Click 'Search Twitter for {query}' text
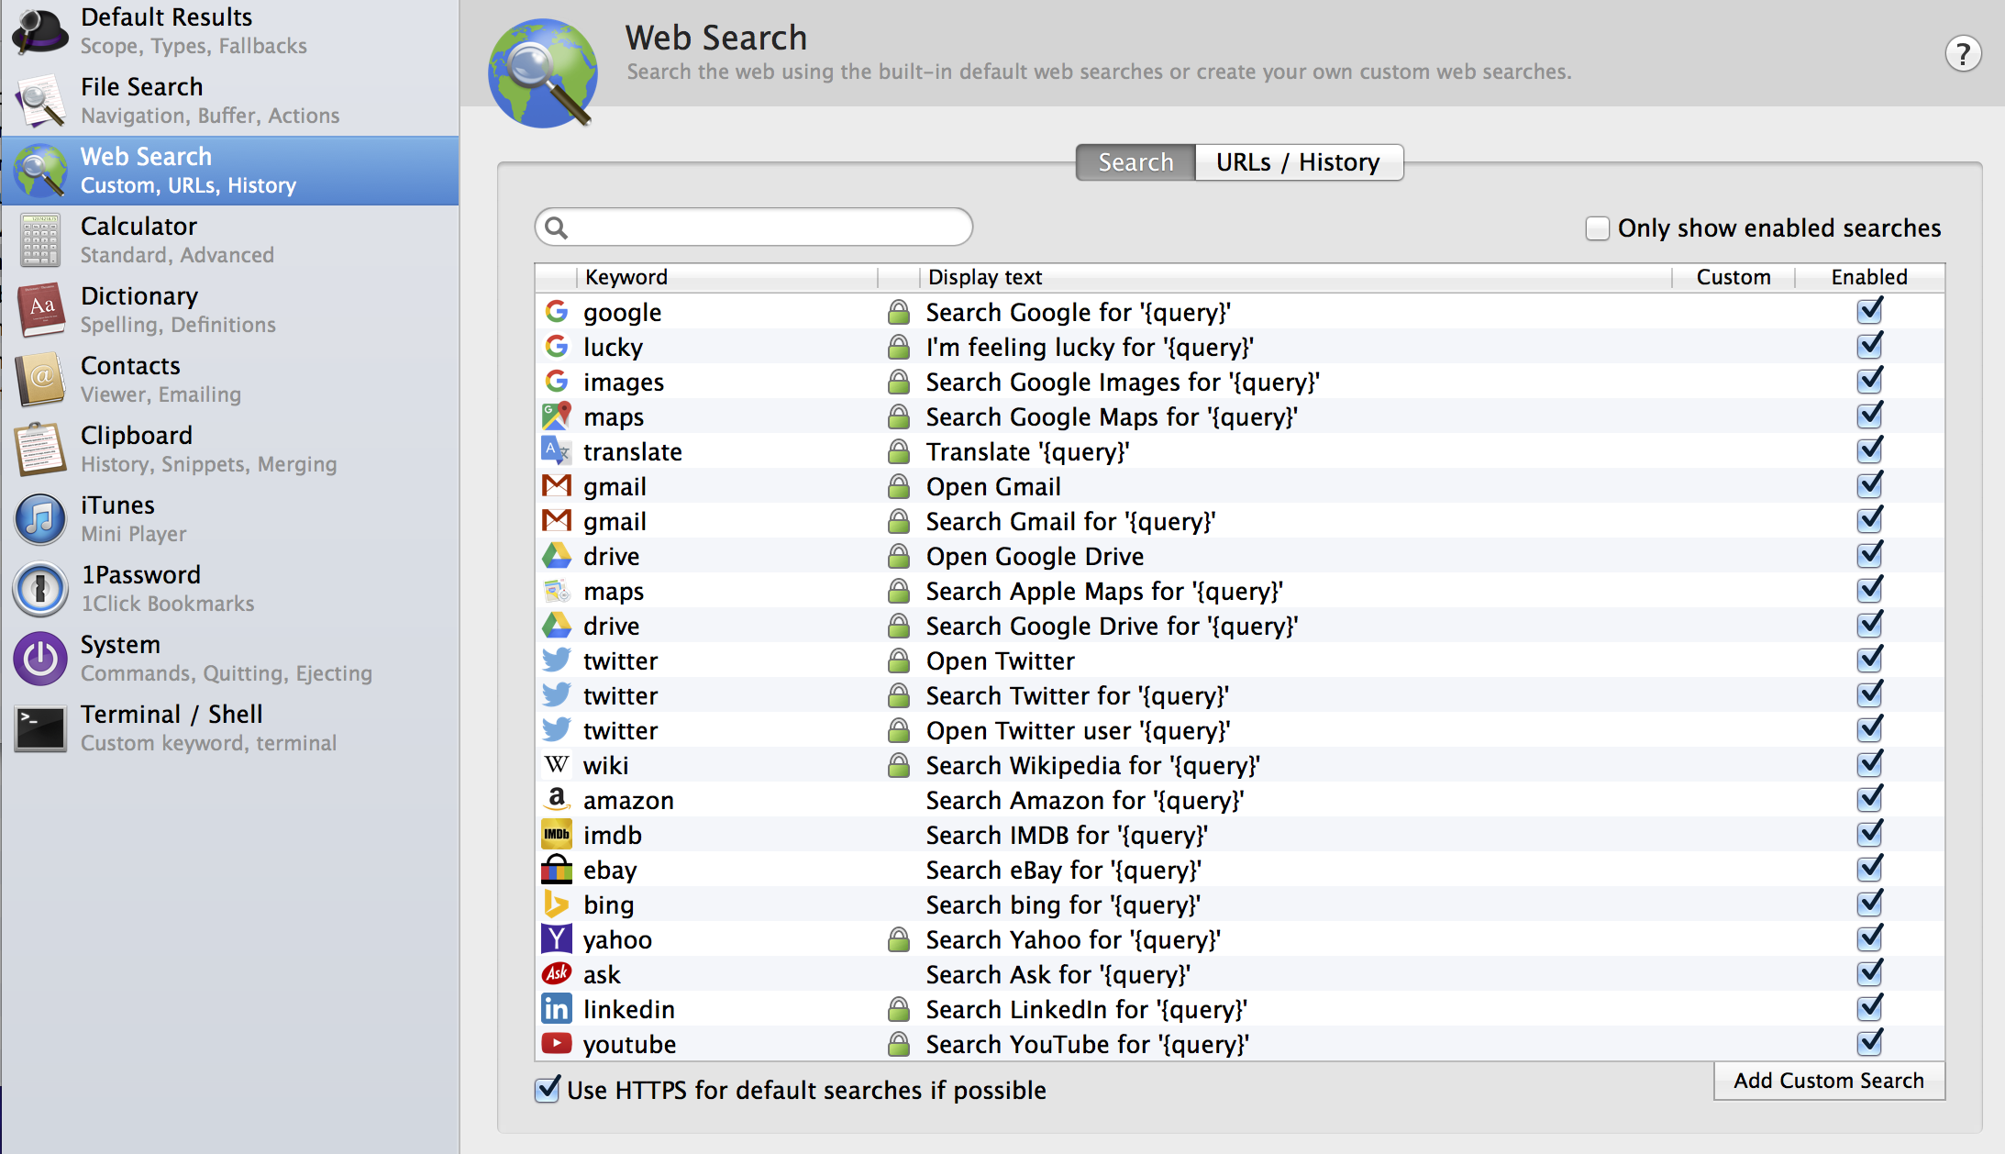 click(x=1078, y=696)
